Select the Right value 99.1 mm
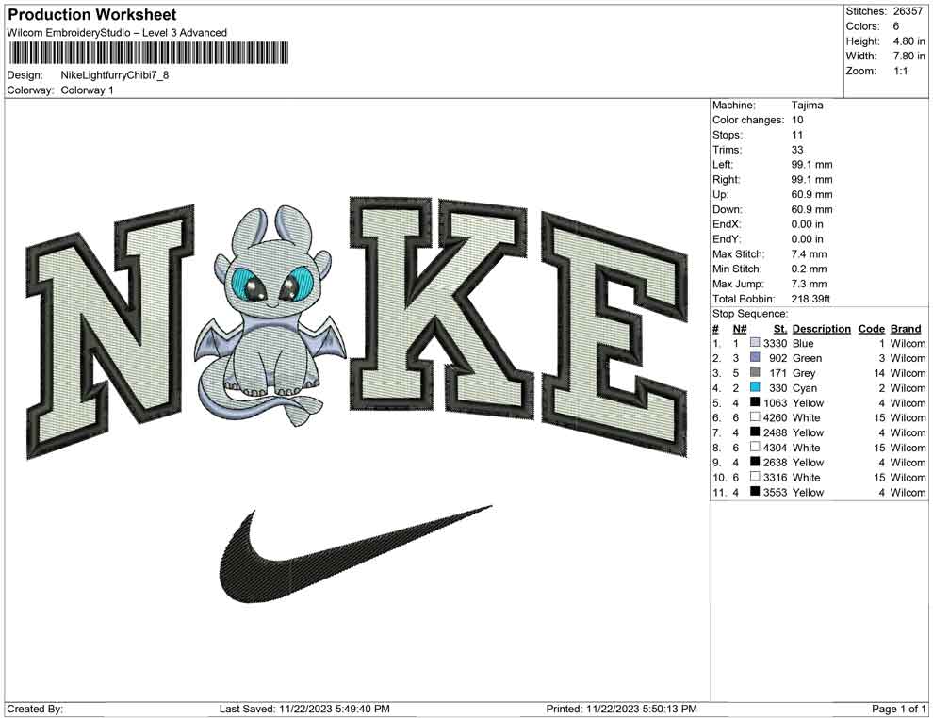933x718 pixels. tap(812, 180)
